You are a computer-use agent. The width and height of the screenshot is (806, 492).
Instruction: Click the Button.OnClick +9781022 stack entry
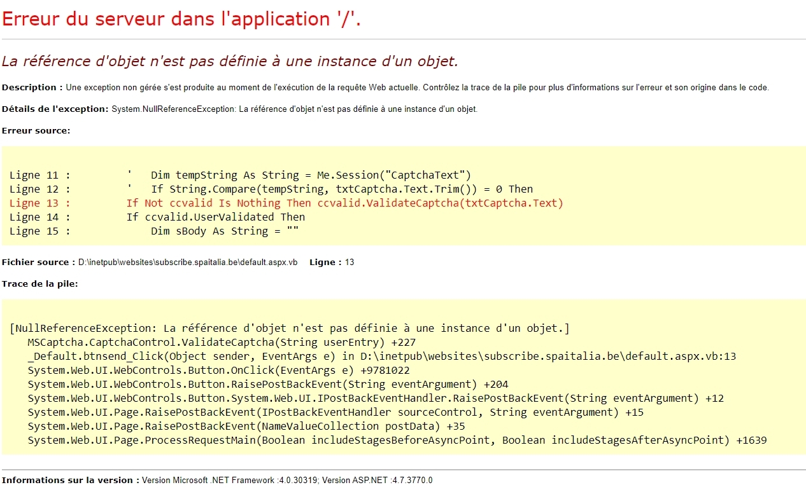[219, 371]
